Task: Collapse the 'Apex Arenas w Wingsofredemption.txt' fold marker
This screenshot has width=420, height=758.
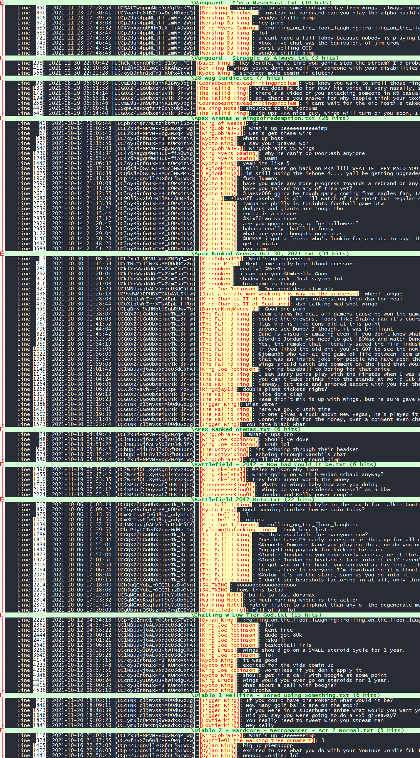Action: [x=2, y=118]
